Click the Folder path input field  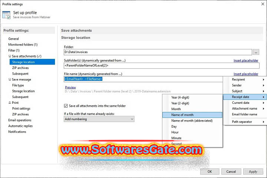(x=158, y=52)
